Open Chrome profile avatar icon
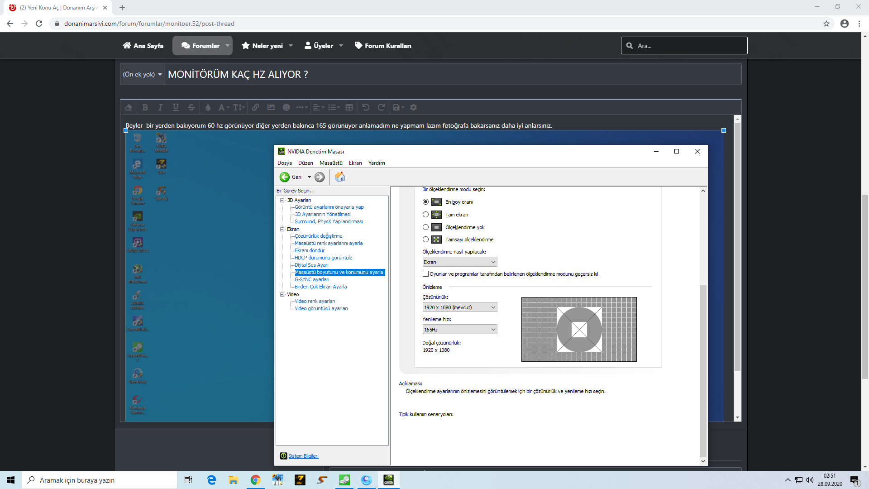The width and height of the screenshot is (869, 489). tap(845, 24)
